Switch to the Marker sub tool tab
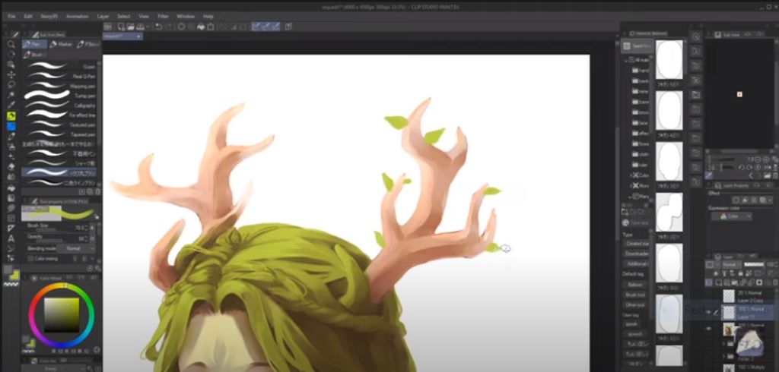This screenshot has width=779, height=372. [61, 44]
